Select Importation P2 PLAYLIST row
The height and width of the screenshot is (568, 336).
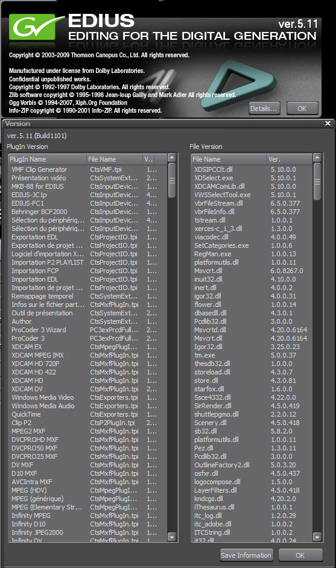(x=87, y=262)
